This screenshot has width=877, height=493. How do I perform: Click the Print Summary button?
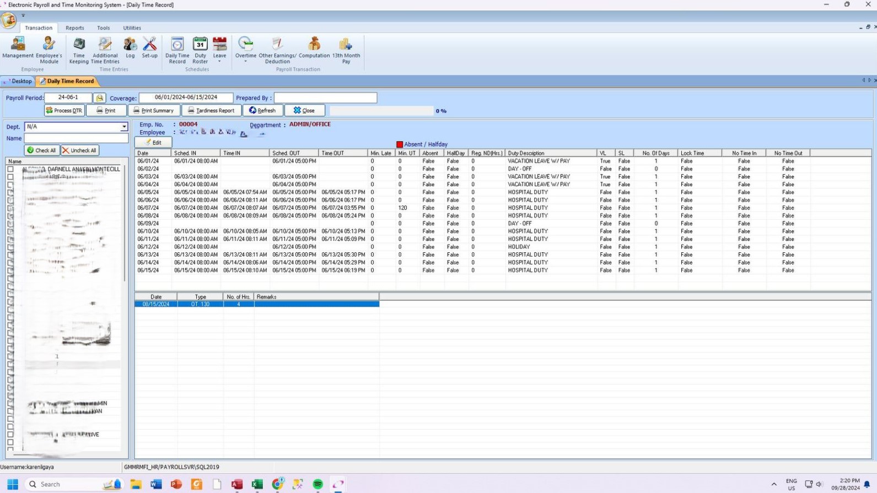[154, 110]
